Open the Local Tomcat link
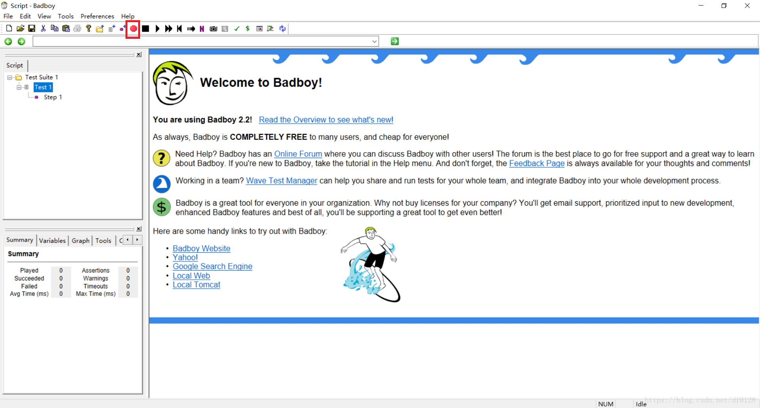This screenshot has height=408, width=760. [196, 284]
